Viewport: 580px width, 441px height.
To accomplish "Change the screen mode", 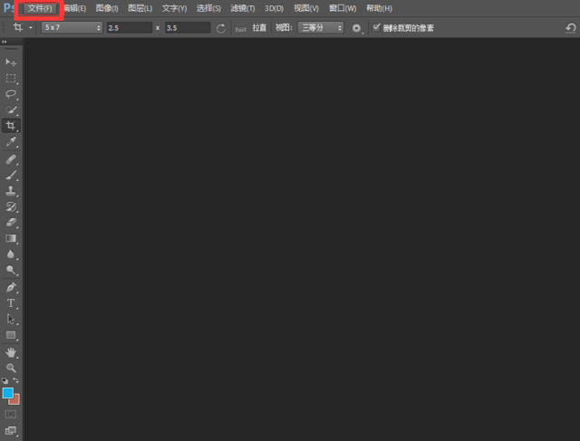I will coord(11,430).
